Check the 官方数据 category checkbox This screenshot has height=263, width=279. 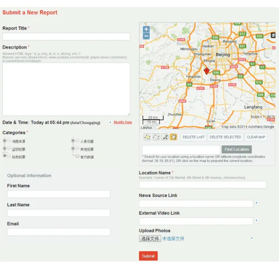pyautogui.click(x=77, y=156)
